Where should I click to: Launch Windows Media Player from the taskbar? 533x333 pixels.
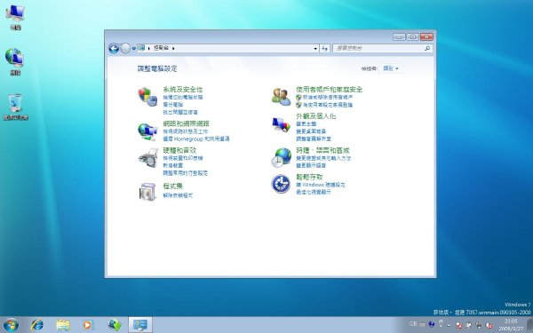(88, 325)
